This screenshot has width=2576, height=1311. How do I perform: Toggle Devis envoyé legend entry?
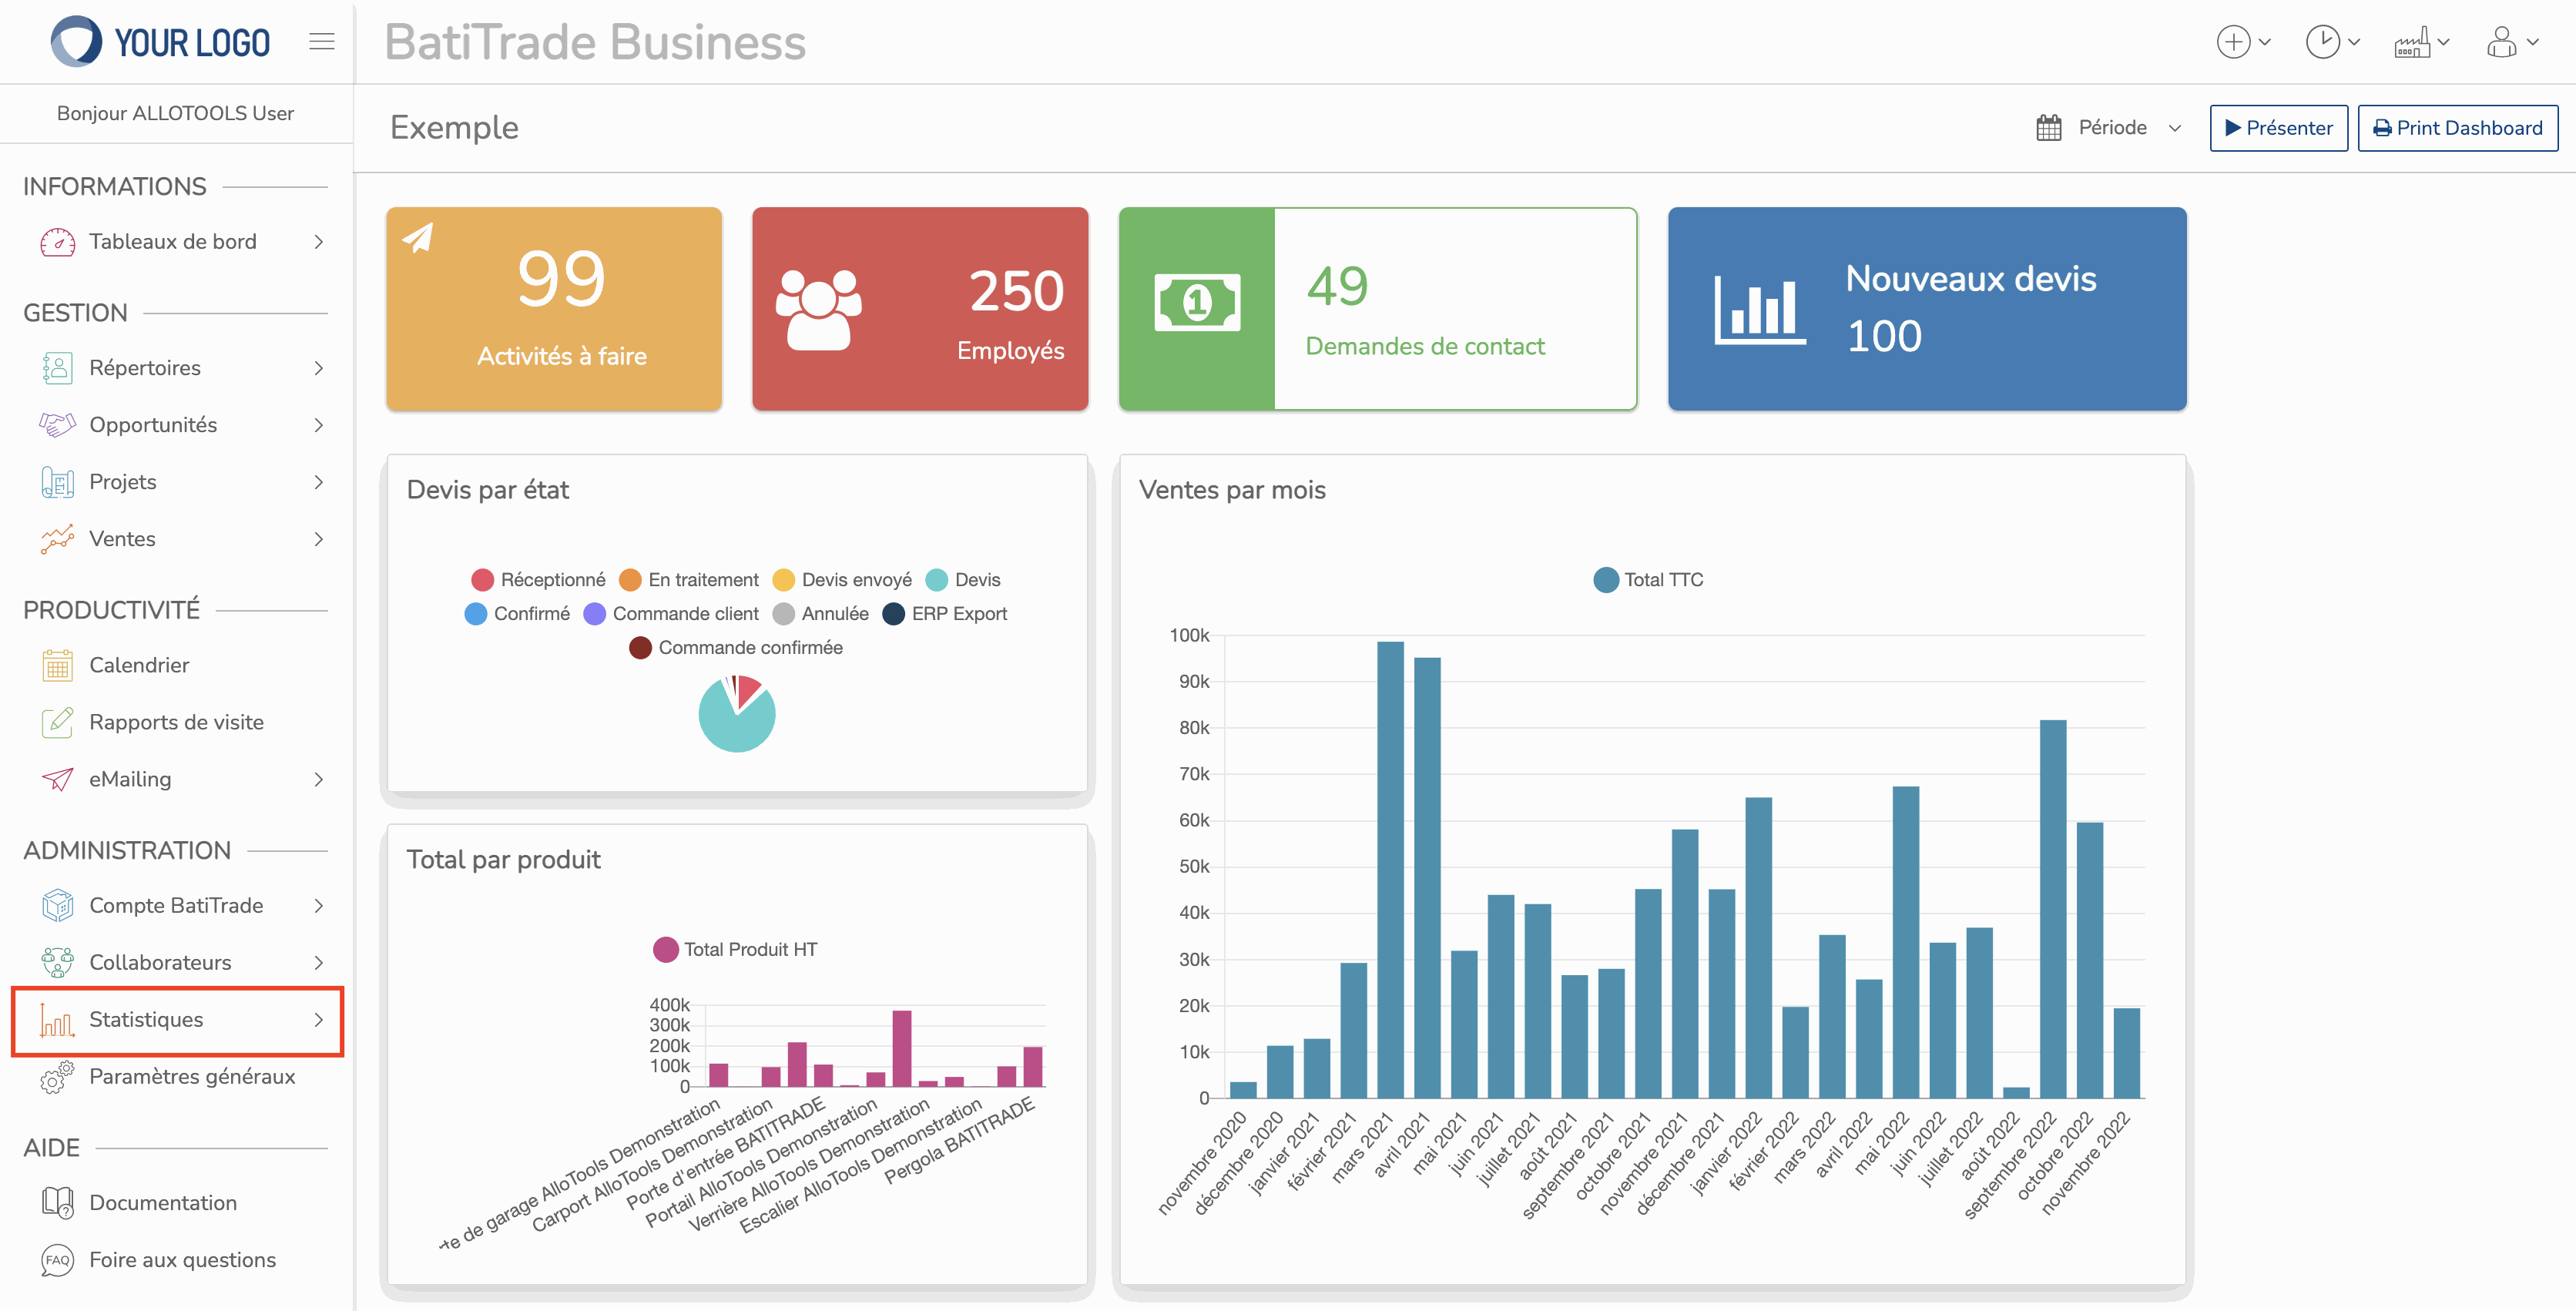pyautogui.click(x=842, y=580)
